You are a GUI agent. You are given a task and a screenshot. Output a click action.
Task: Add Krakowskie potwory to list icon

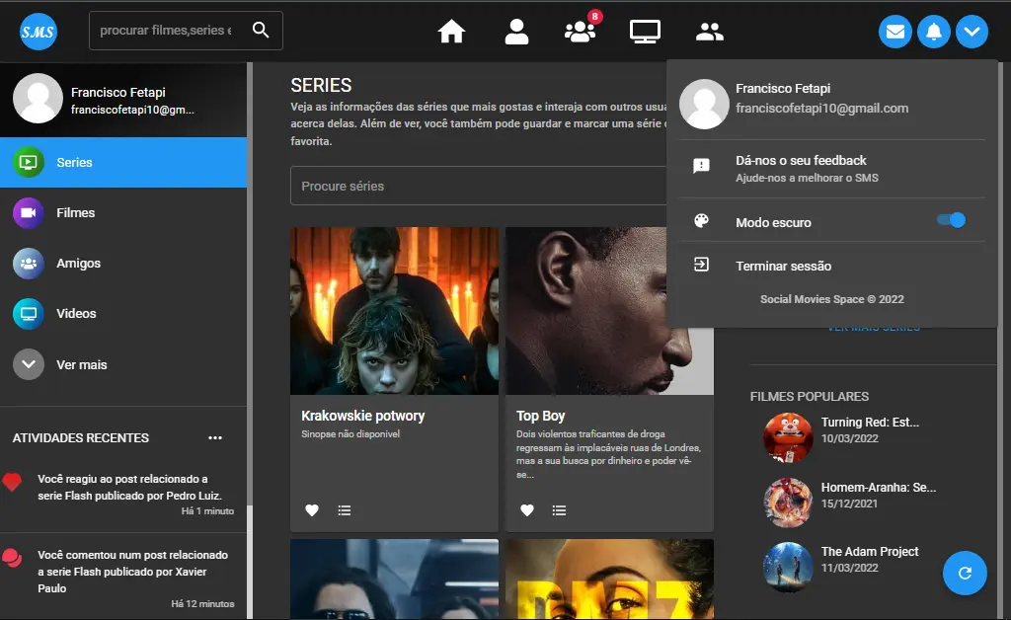point(345,510)
